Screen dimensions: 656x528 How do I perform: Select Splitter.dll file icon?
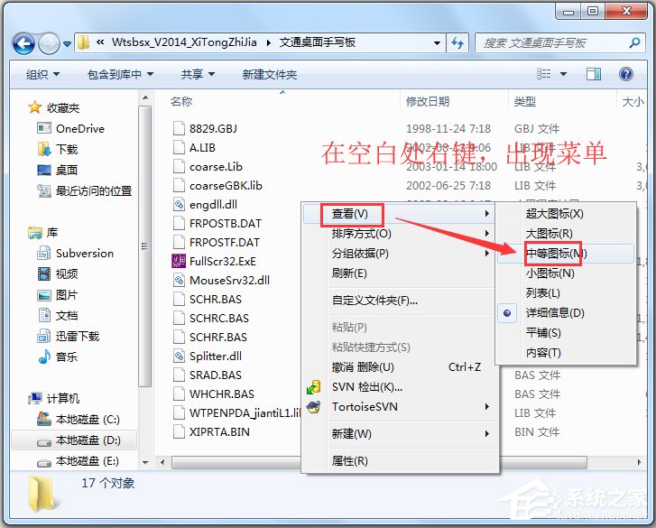click(179, 356)
